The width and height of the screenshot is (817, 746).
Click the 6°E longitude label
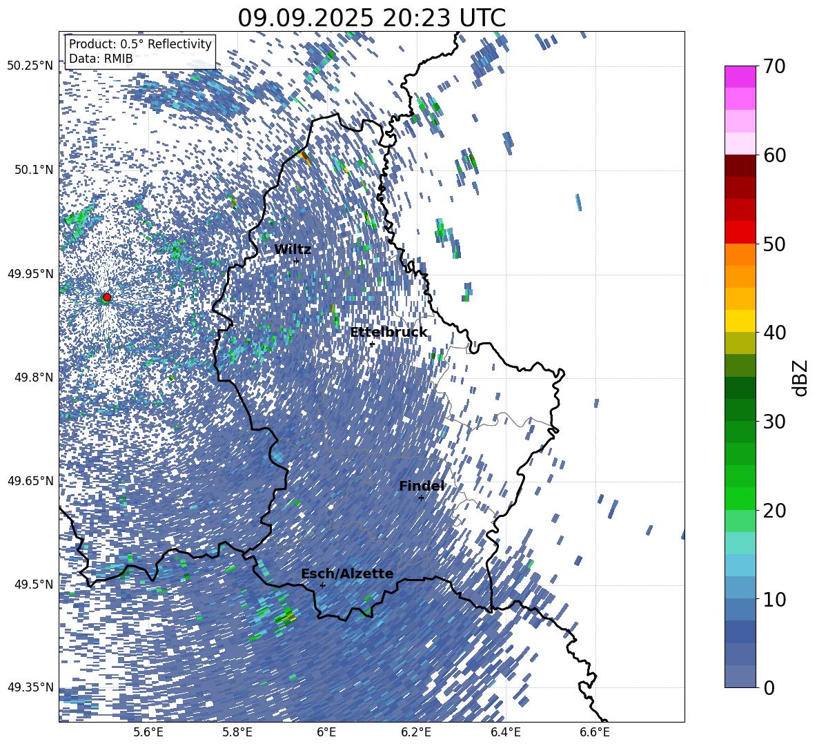(x=326, y=732)
